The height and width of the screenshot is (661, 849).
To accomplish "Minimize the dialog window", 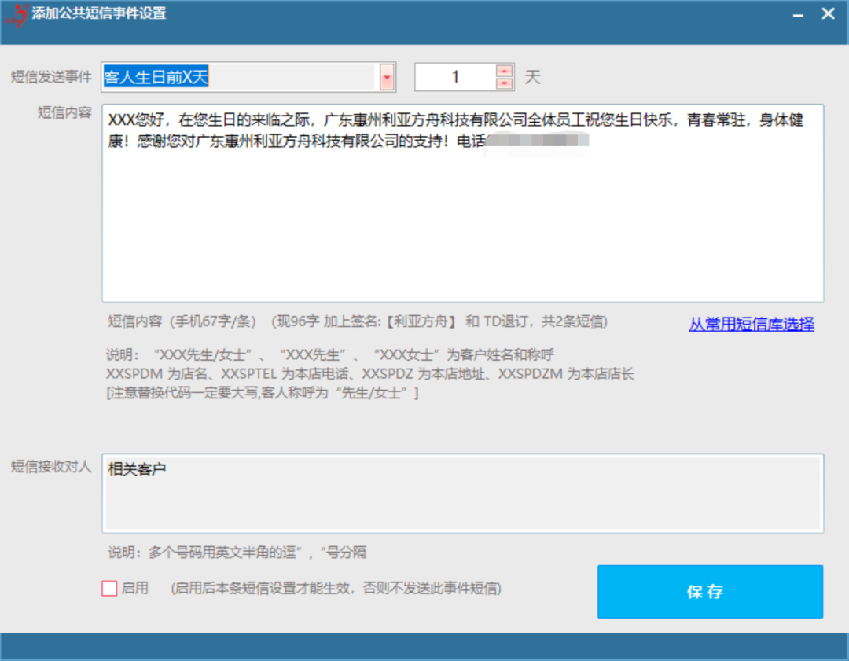I will [x=797, y=13].
